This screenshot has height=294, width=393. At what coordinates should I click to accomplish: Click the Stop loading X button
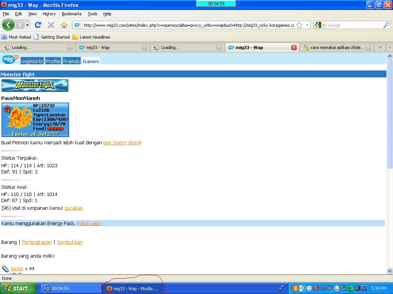(51, 25)
